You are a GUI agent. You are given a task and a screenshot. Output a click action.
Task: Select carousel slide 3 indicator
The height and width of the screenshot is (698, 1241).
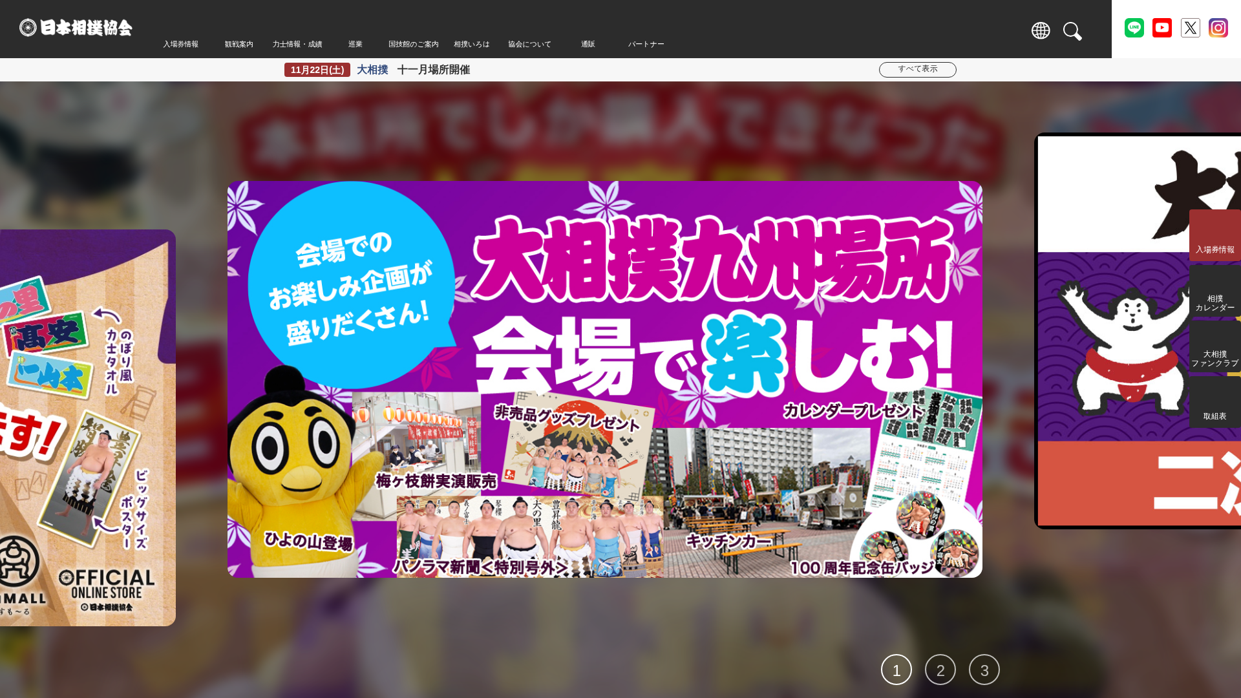pos(984,670)
